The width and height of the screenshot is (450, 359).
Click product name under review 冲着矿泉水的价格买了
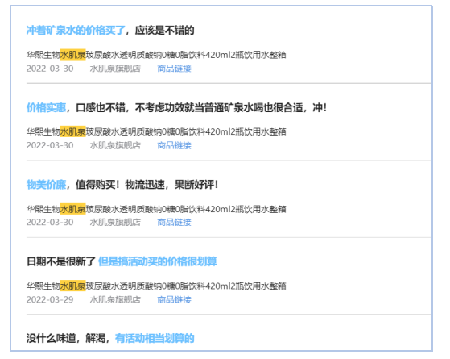point(156,55)
